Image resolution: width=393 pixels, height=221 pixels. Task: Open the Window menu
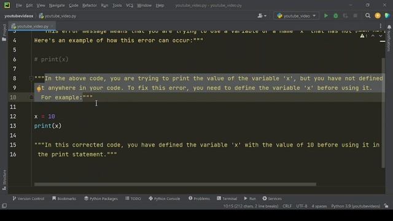click(x=144, y=6)
